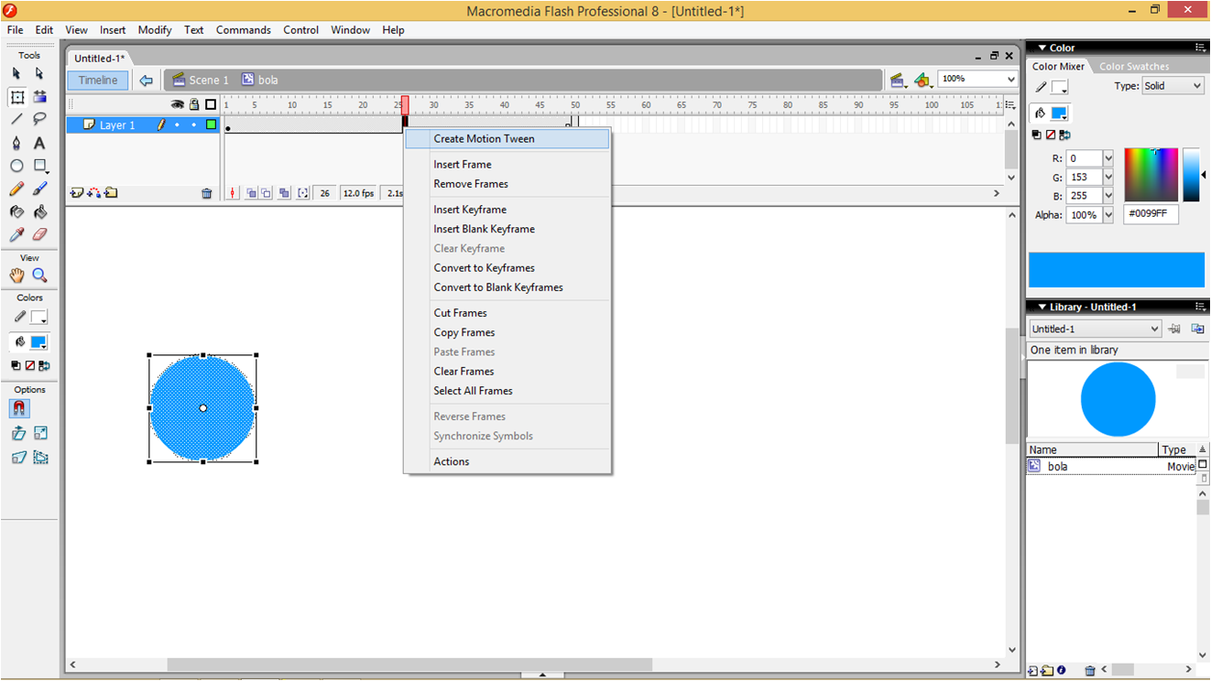Click the bola symbol in edit bar
The height and width of the screenshot is (681, 1211).
click(259, 81)
